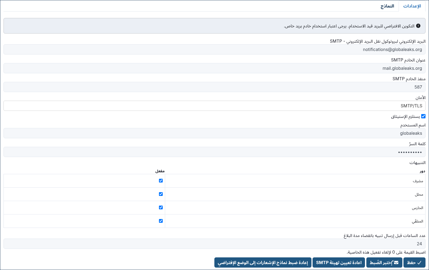429x270 pixels.
Task: Click the إختبر الضّبط test button
Action: pos(384,262)
